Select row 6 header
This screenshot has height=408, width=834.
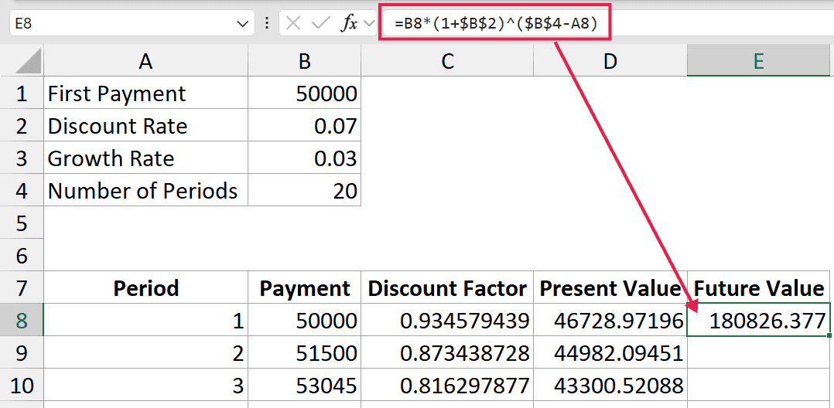[x=22, y=256]
